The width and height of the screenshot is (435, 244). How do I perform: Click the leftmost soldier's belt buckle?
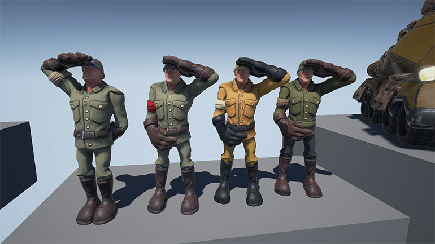(81, 135)
